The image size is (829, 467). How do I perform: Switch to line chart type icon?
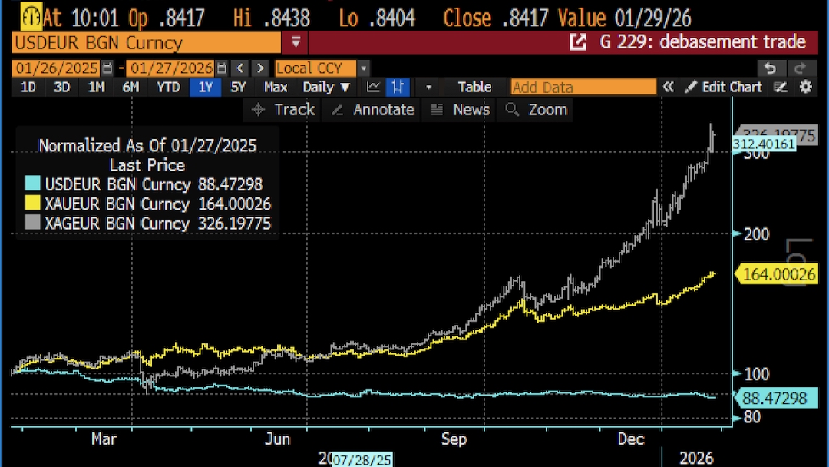pos(374,88)
